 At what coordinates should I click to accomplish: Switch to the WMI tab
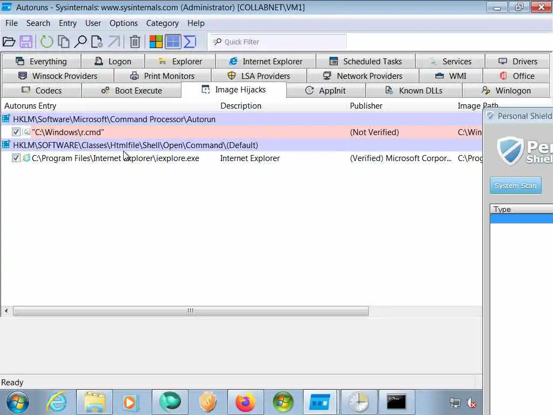451,76
